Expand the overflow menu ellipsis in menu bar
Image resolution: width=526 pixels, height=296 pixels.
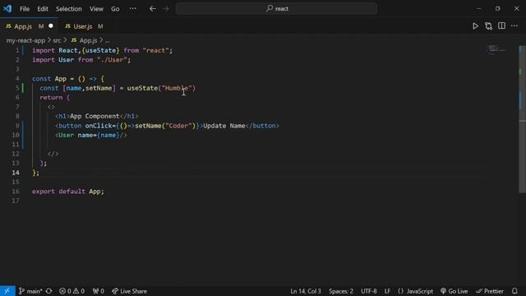pyautogui.click(x=133, y=9)
